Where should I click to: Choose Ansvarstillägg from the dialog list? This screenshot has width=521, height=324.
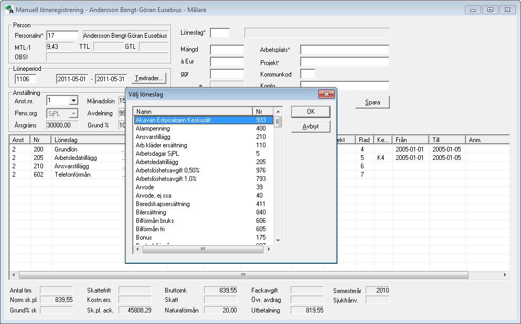pyautogui.click(x=204, y=137)
